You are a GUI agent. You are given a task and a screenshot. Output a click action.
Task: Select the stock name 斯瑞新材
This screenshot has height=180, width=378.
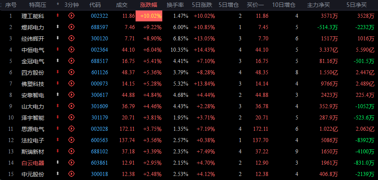click(x=32, y=152)
